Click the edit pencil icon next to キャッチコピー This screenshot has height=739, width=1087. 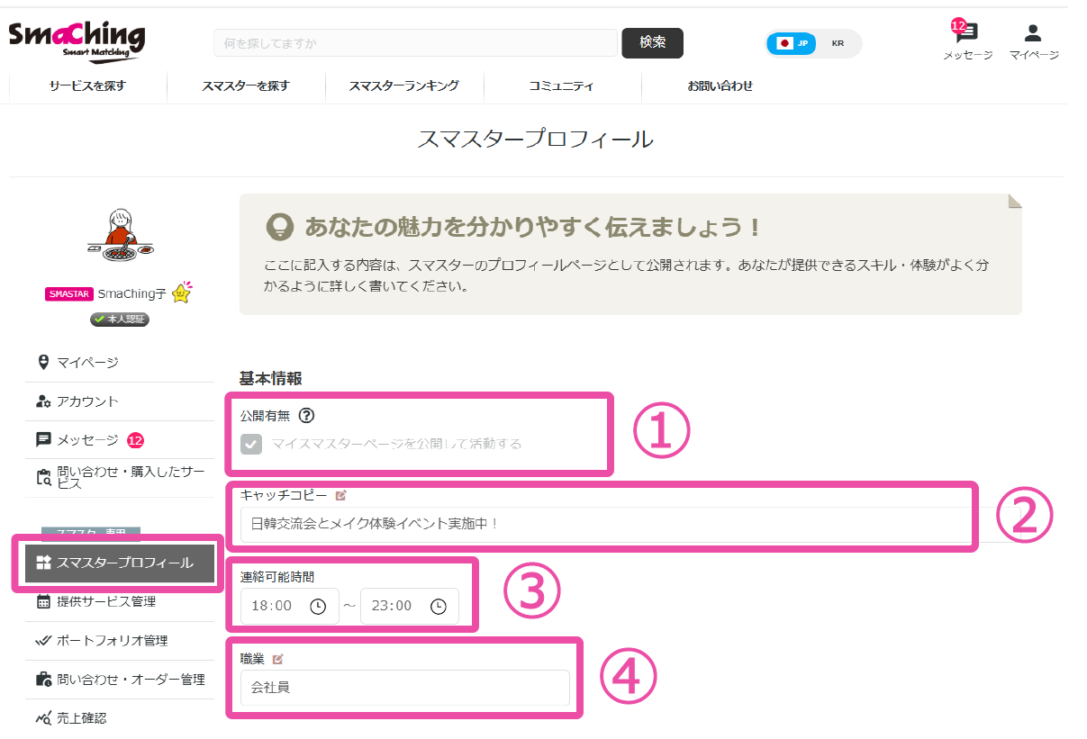(340, 495)
